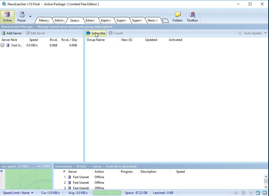Click the Count info icon
The height and width of the screenshot is (196, 269).
[111, 33]
